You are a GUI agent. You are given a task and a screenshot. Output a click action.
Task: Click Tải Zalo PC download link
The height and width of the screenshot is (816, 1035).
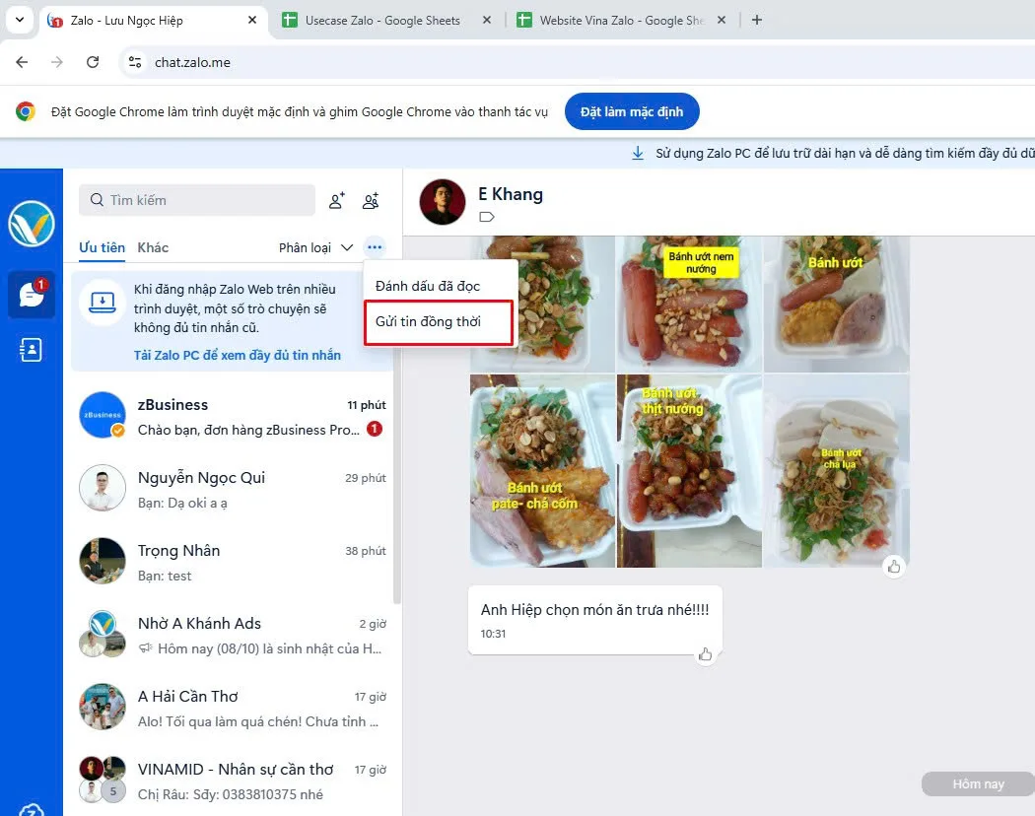(x=237, y=355)
